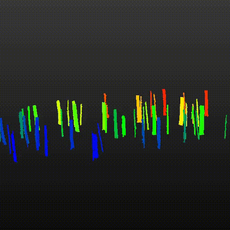This screenshot has height=230, width=230.
Task: Select the isolated thin blue segment left of center
Action: pyautogui.click(x=46, y=141)
